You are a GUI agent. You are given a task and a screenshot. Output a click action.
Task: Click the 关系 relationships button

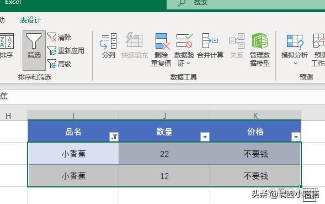[x=237, y=46]
